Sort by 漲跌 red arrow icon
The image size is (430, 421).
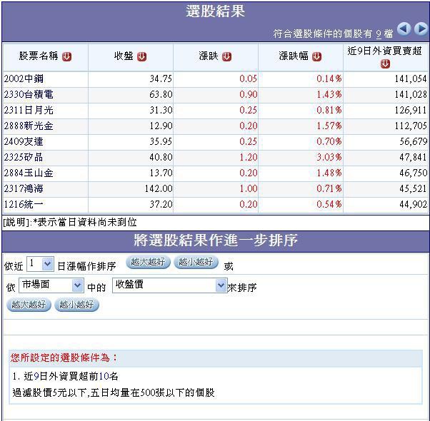[227, 56]
